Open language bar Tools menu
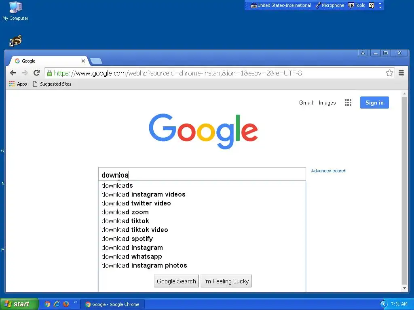The width and height of the screenshot is (414, 310). [x=357, y=5]
